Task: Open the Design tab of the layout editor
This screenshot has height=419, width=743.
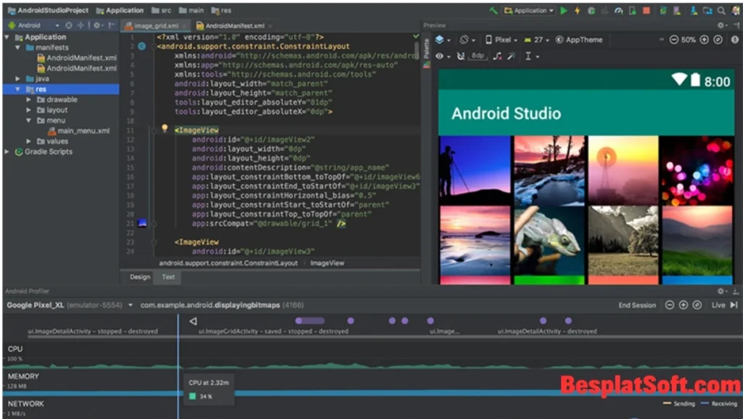Action: click(140, 277)
